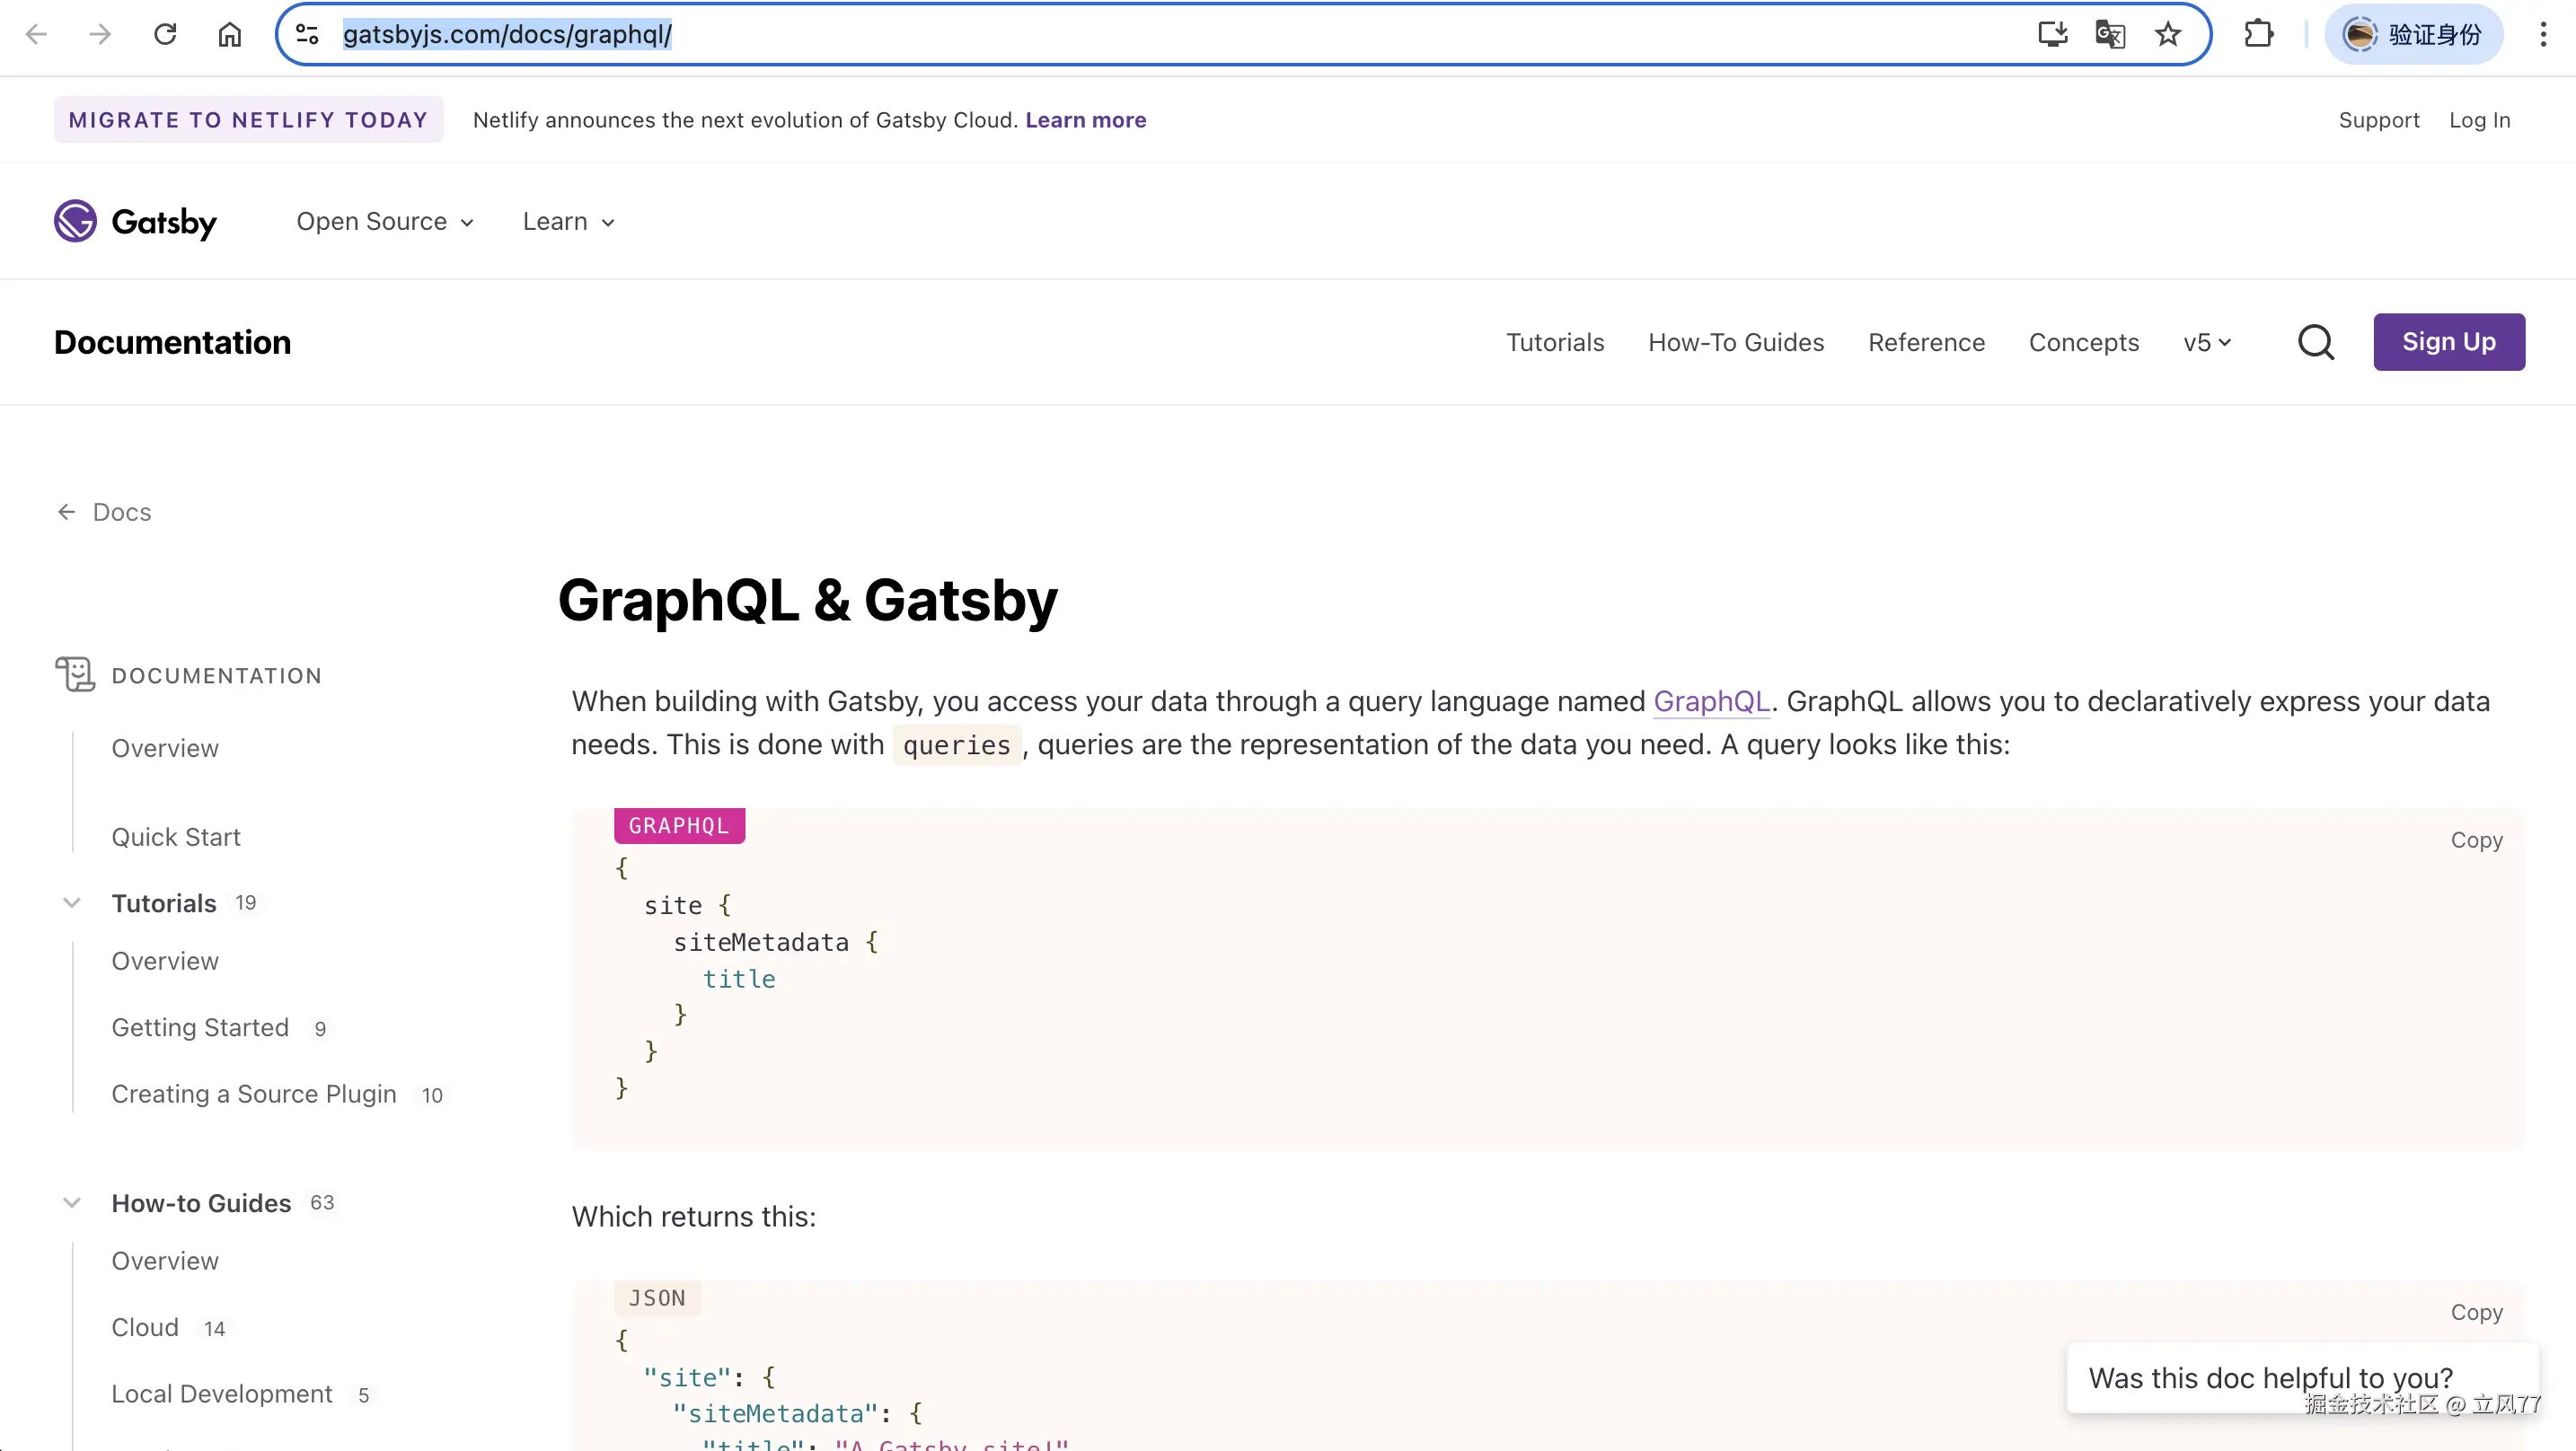Viewport: 2576px width, 1451px height.
Task: Select the Tutorials sidebar heading
Action: (x=164, y=903)
